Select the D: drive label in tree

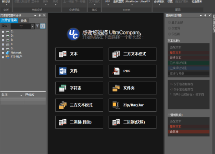pyautogui.click(x=12, y=36)
